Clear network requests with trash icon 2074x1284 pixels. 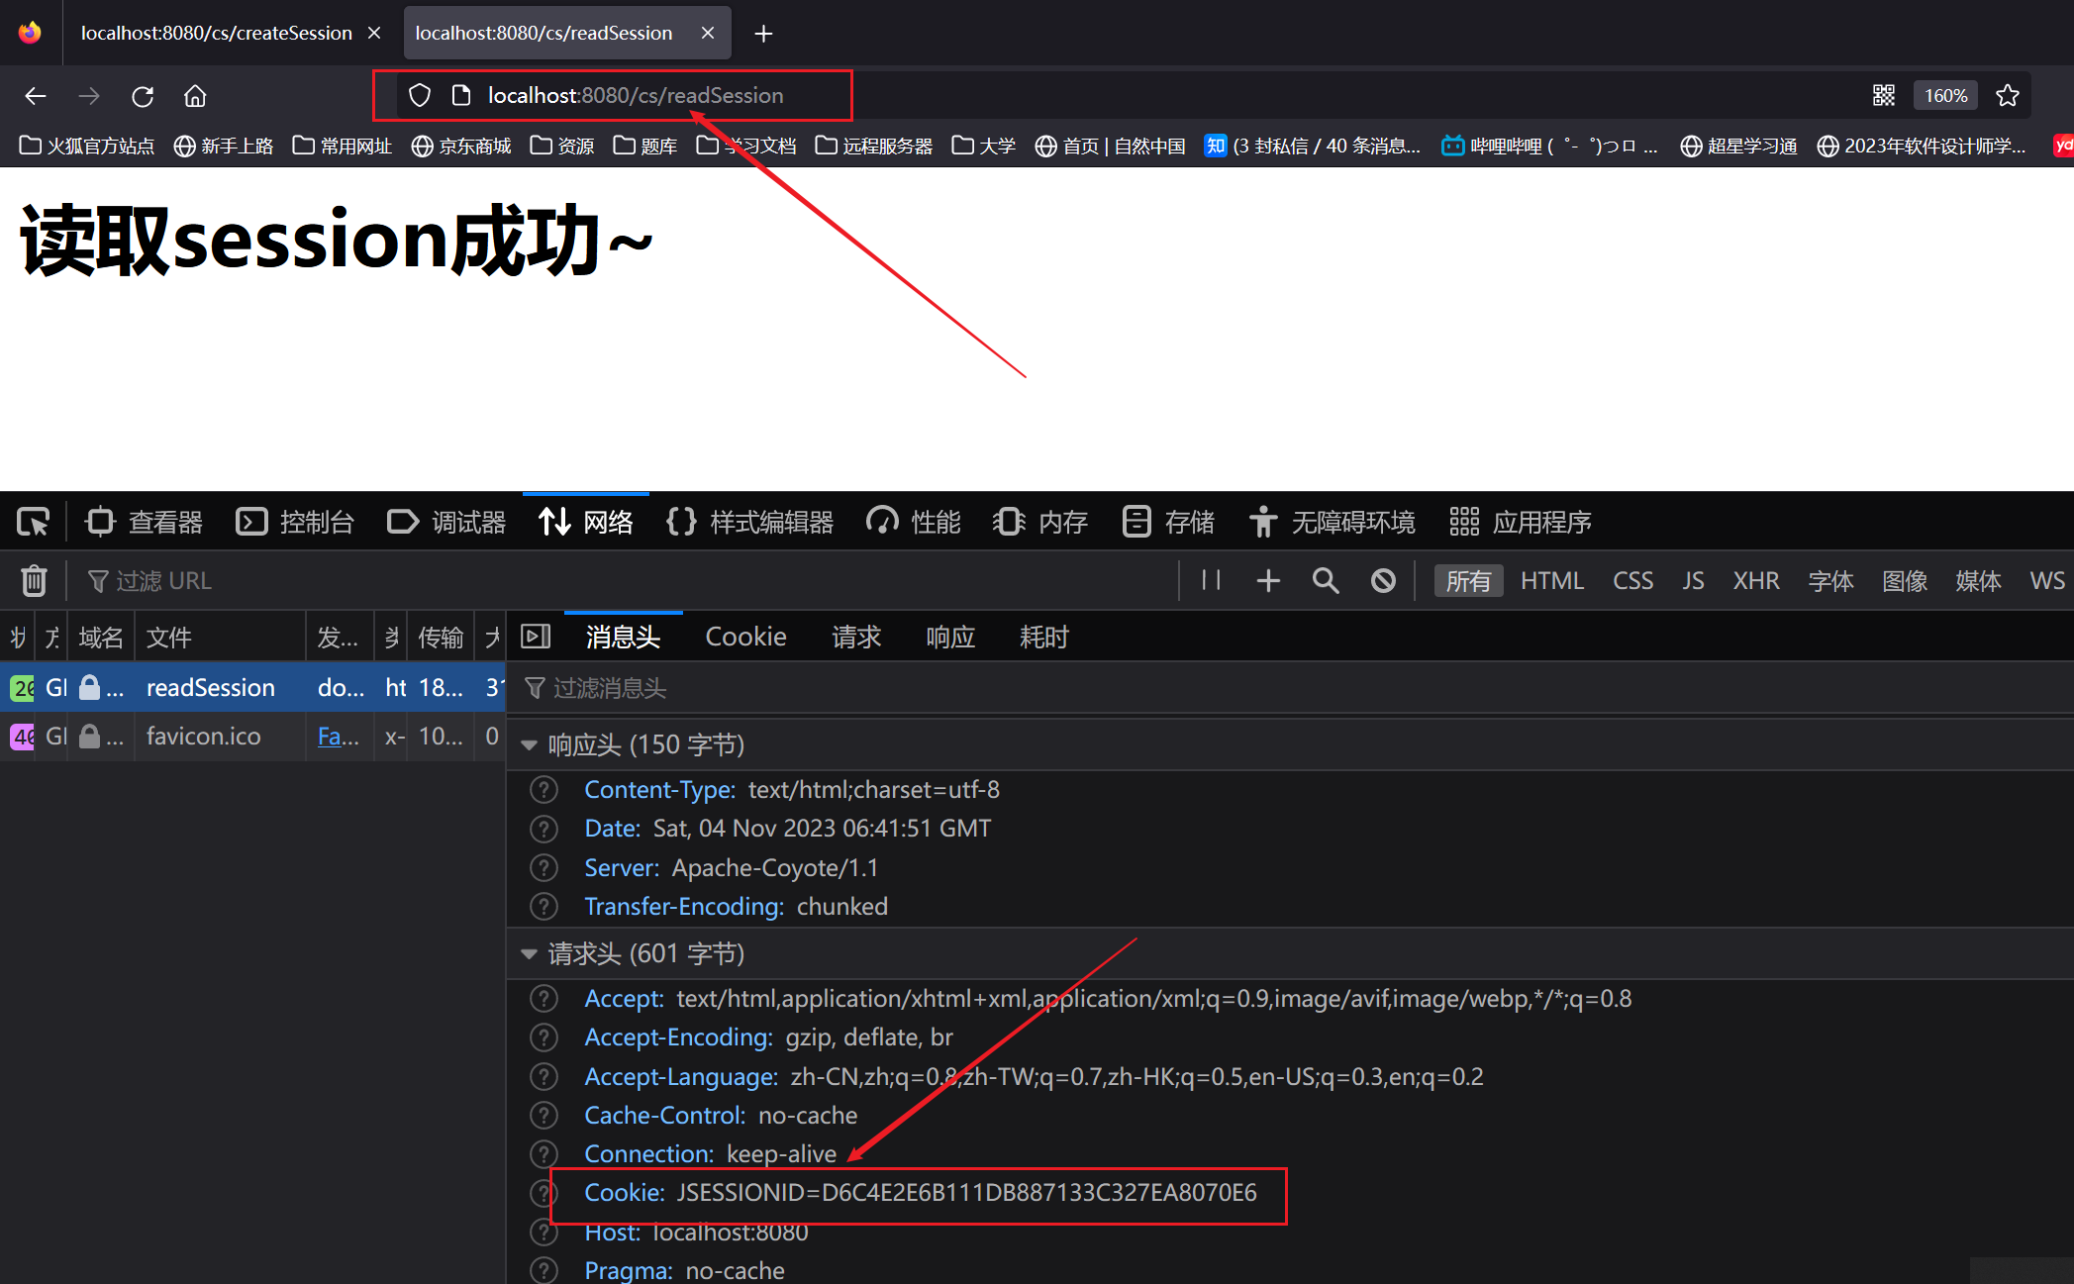coord(34,581)
